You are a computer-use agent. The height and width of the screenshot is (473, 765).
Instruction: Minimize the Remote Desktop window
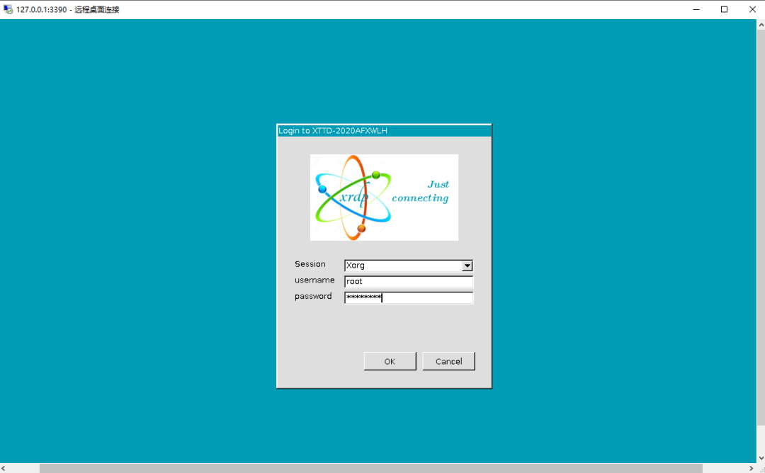[x=696, y=9]
